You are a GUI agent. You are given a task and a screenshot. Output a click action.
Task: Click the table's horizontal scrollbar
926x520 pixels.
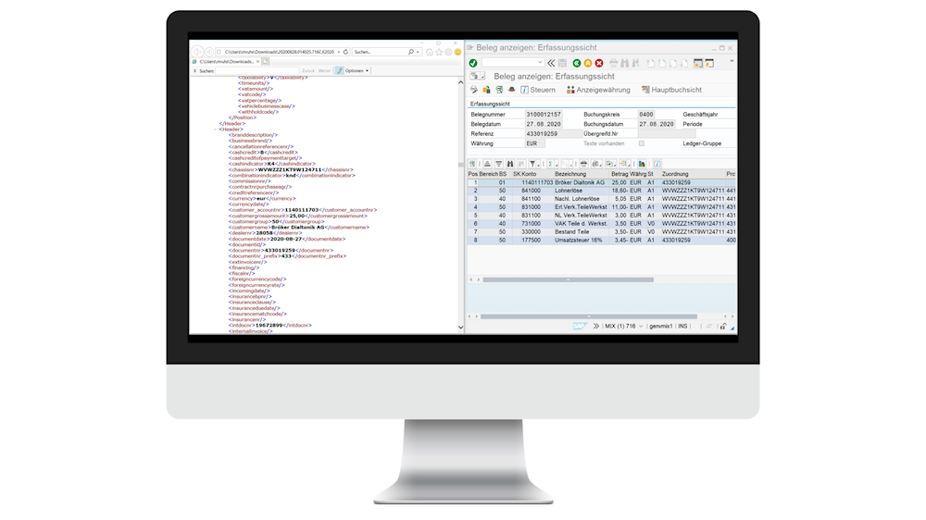pos(569,279)
